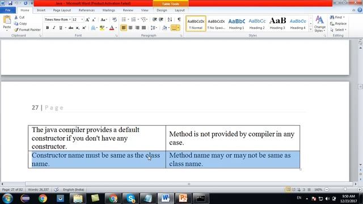Viewport: 363px width, 204px height.
Task: Apply the Heading 3 style
Action: (x=277, y=24)
